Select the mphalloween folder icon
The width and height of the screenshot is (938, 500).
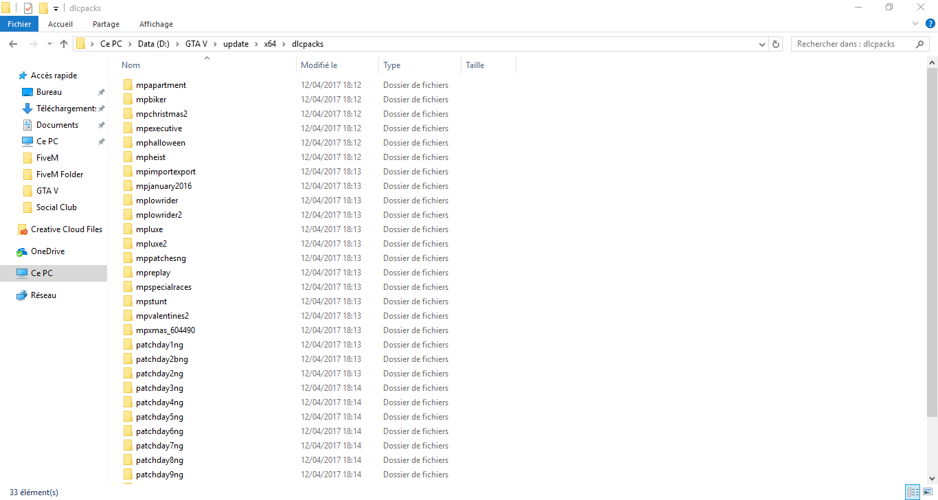(x=128, y=143)
